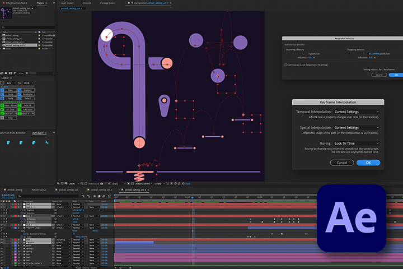The image size is (403, 269).
Task: Click the Limber Add Joint button
Action: pos(28,109)
